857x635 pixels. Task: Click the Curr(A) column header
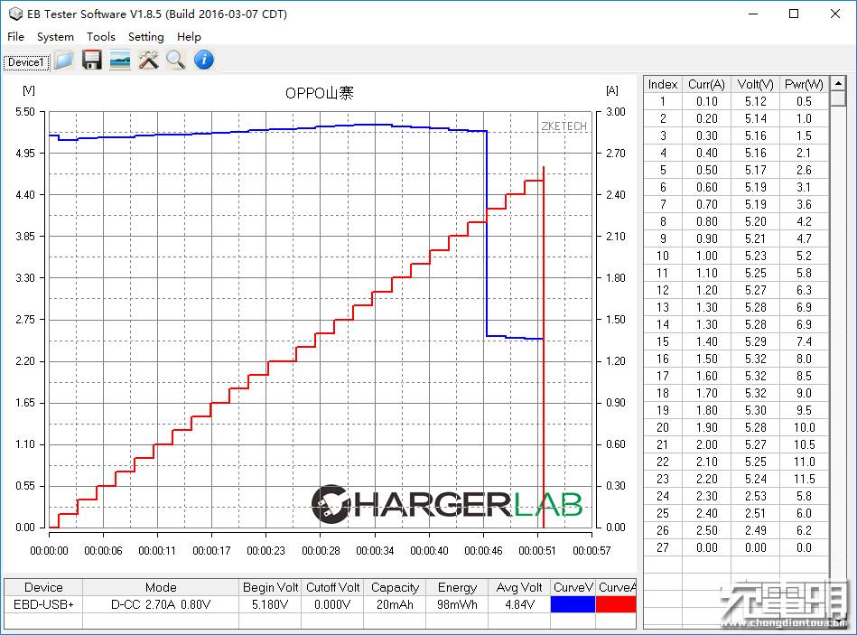706,84
